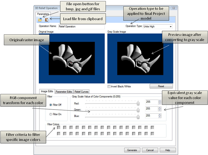Load image from clipboard icon
The image size is (208, 155).
point(47,20)
